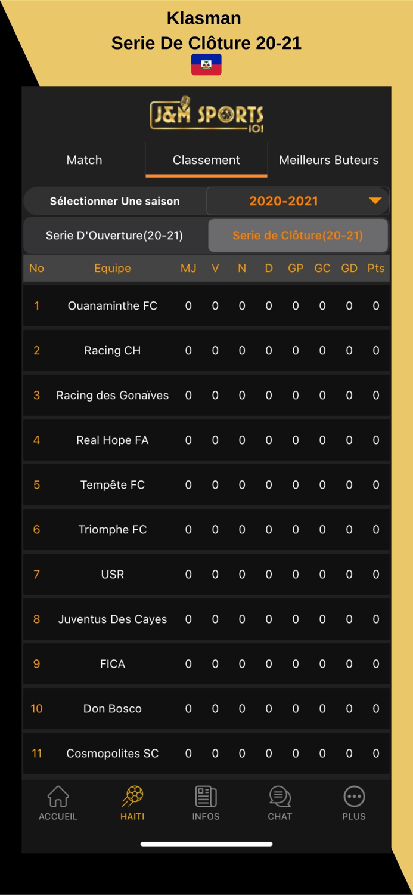413x895 pixels.
Task: Sort the table by Pts column header
Action: tap(375, 268)
